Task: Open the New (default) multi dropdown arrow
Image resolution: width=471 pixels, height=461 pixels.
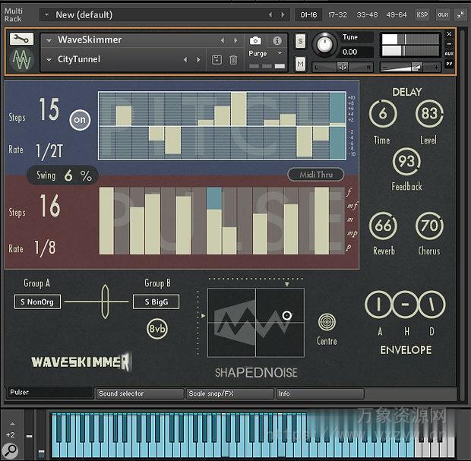Action: click(x=46, y=14)
